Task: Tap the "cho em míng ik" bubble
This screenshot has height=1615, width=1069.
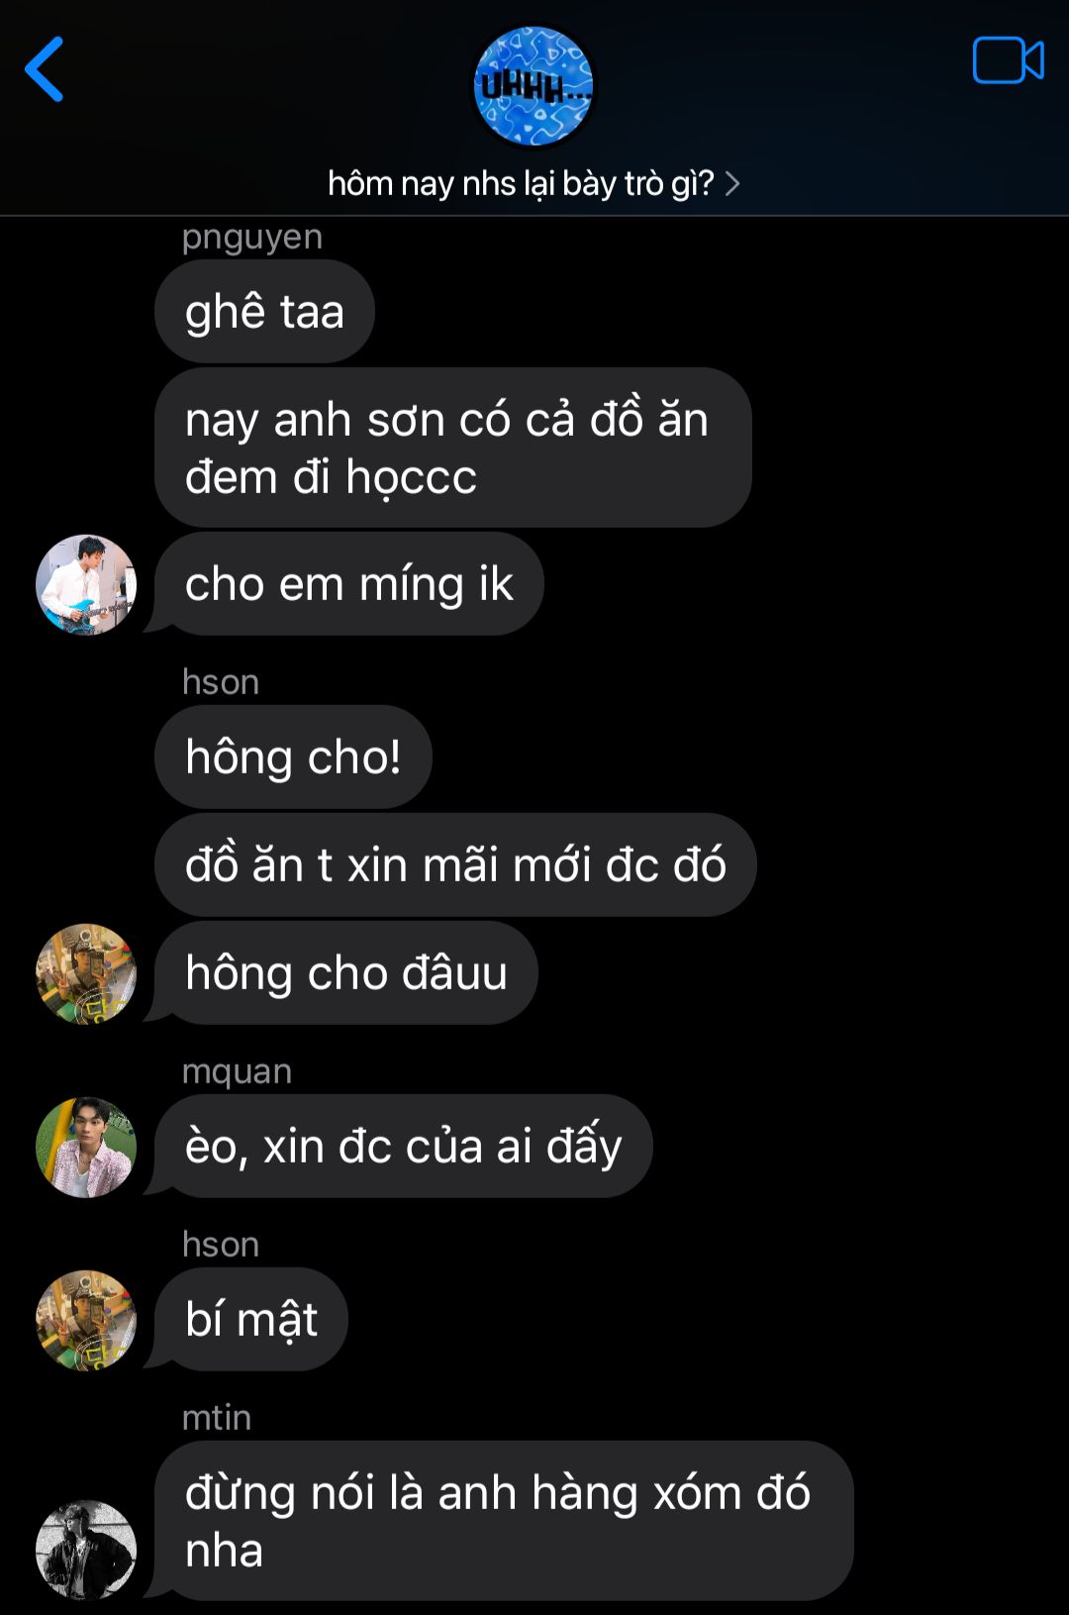Action: [x=348, y=583]
